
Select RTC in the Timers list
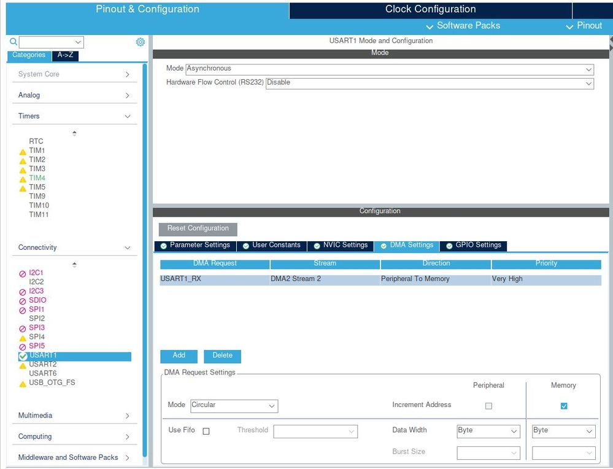[x=36, y=141]
